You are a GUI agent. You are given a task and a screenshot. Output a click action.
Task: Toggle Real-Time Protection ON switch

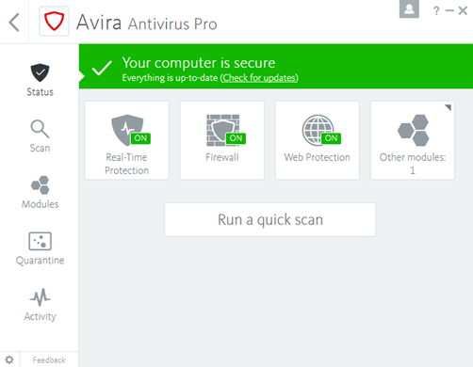coord(140,138)
